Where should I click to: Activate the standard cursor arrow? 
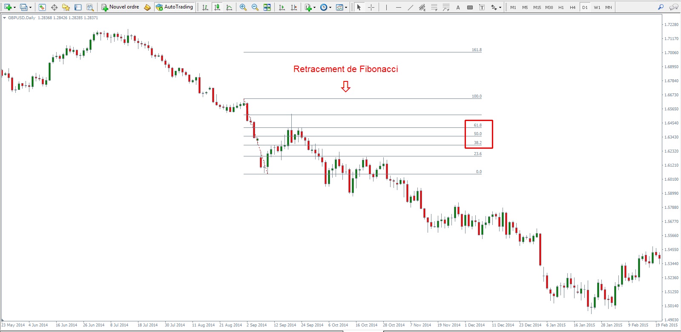(359, 7)
